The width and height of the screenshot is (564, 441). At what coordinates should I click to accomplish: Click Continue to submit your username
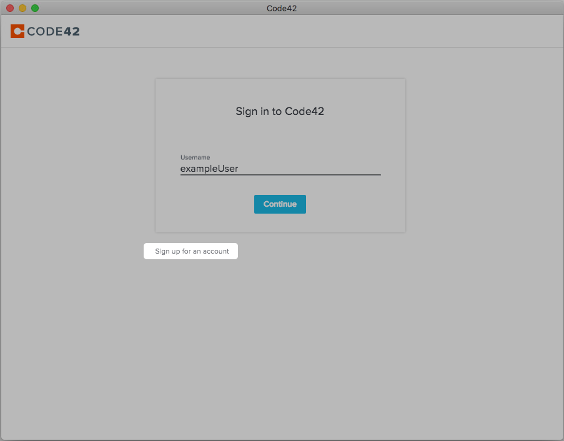pos(280,204)
